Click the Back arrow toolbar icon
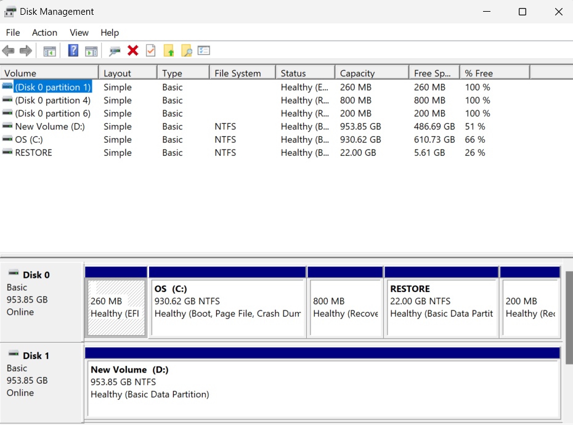573x425 pixels. click(9, 51)
